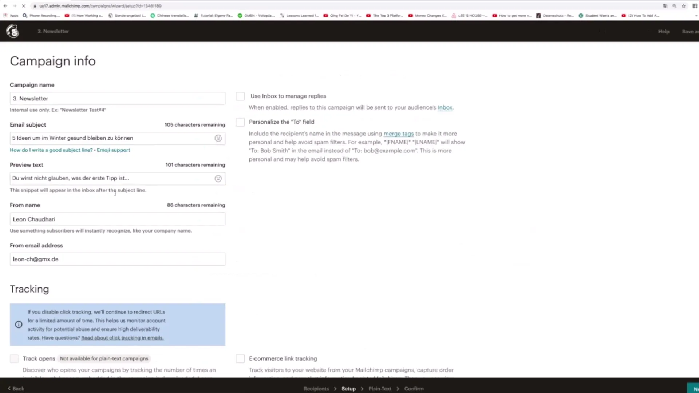The image size is (699, 393).
Task: Click the Tracking section heading
Action: coord(29,289)
